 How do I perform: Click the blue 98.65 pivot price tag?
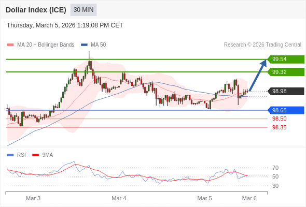click(x=285, y=110)
